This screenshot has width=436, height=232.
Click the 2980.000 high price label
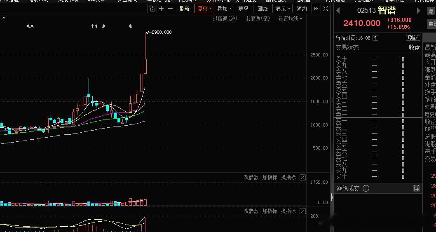pos(162,32)
